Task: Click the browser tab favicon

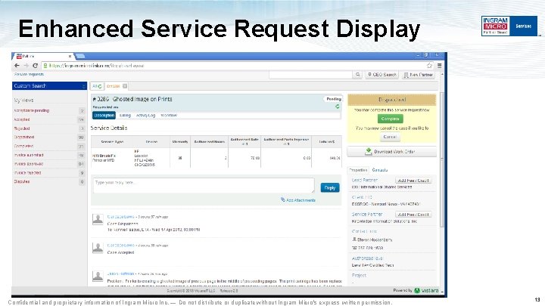Action: 19,56
